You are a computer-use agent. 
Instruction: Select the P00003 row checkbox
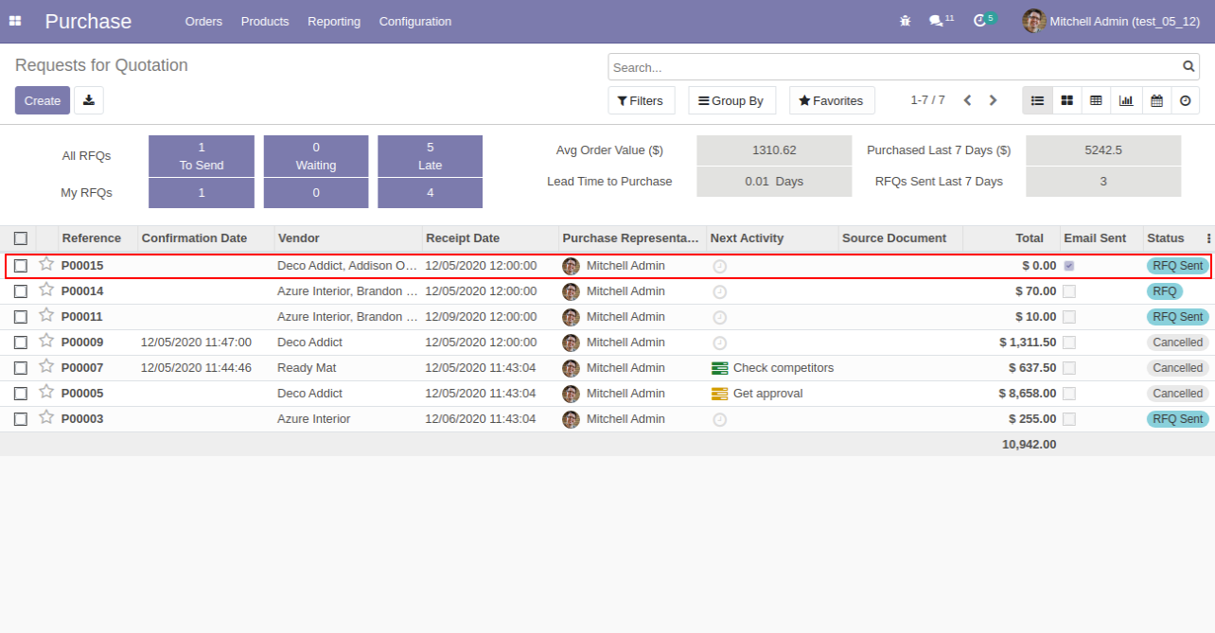pyautogui.click(x=21, y=419)
